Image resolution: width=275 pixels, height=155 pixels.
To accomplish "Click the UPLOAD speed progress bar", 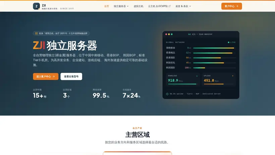I will coord(219,84).
